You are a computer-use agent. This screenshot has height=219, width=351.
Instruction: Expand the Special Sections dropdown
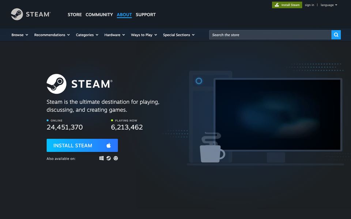(179, 35)
